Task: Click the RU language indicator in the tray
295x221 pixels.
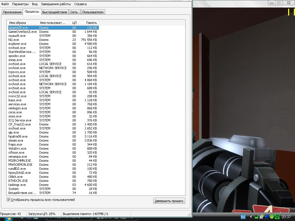Action: [x=243, y=217]
